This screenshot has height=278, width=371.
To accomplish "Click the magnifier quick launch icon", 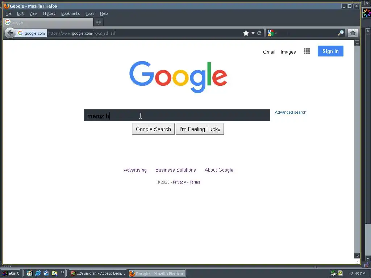I will click(54, 273).
